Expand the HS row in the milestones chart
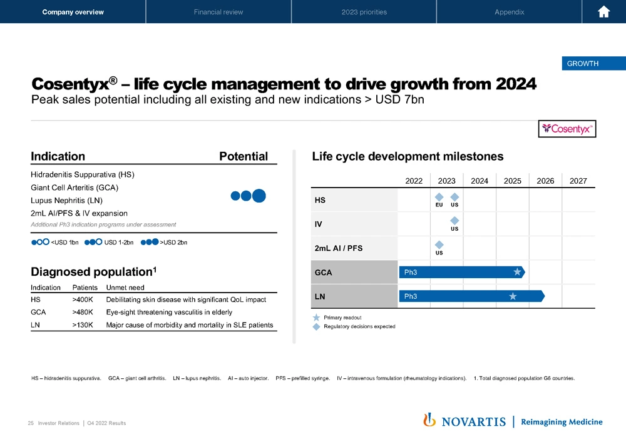The image size is (626, 442). click(319, 199)
